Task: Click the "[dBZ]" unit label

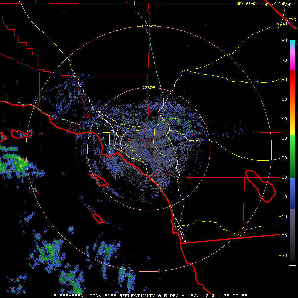Action: pos(281,23)
